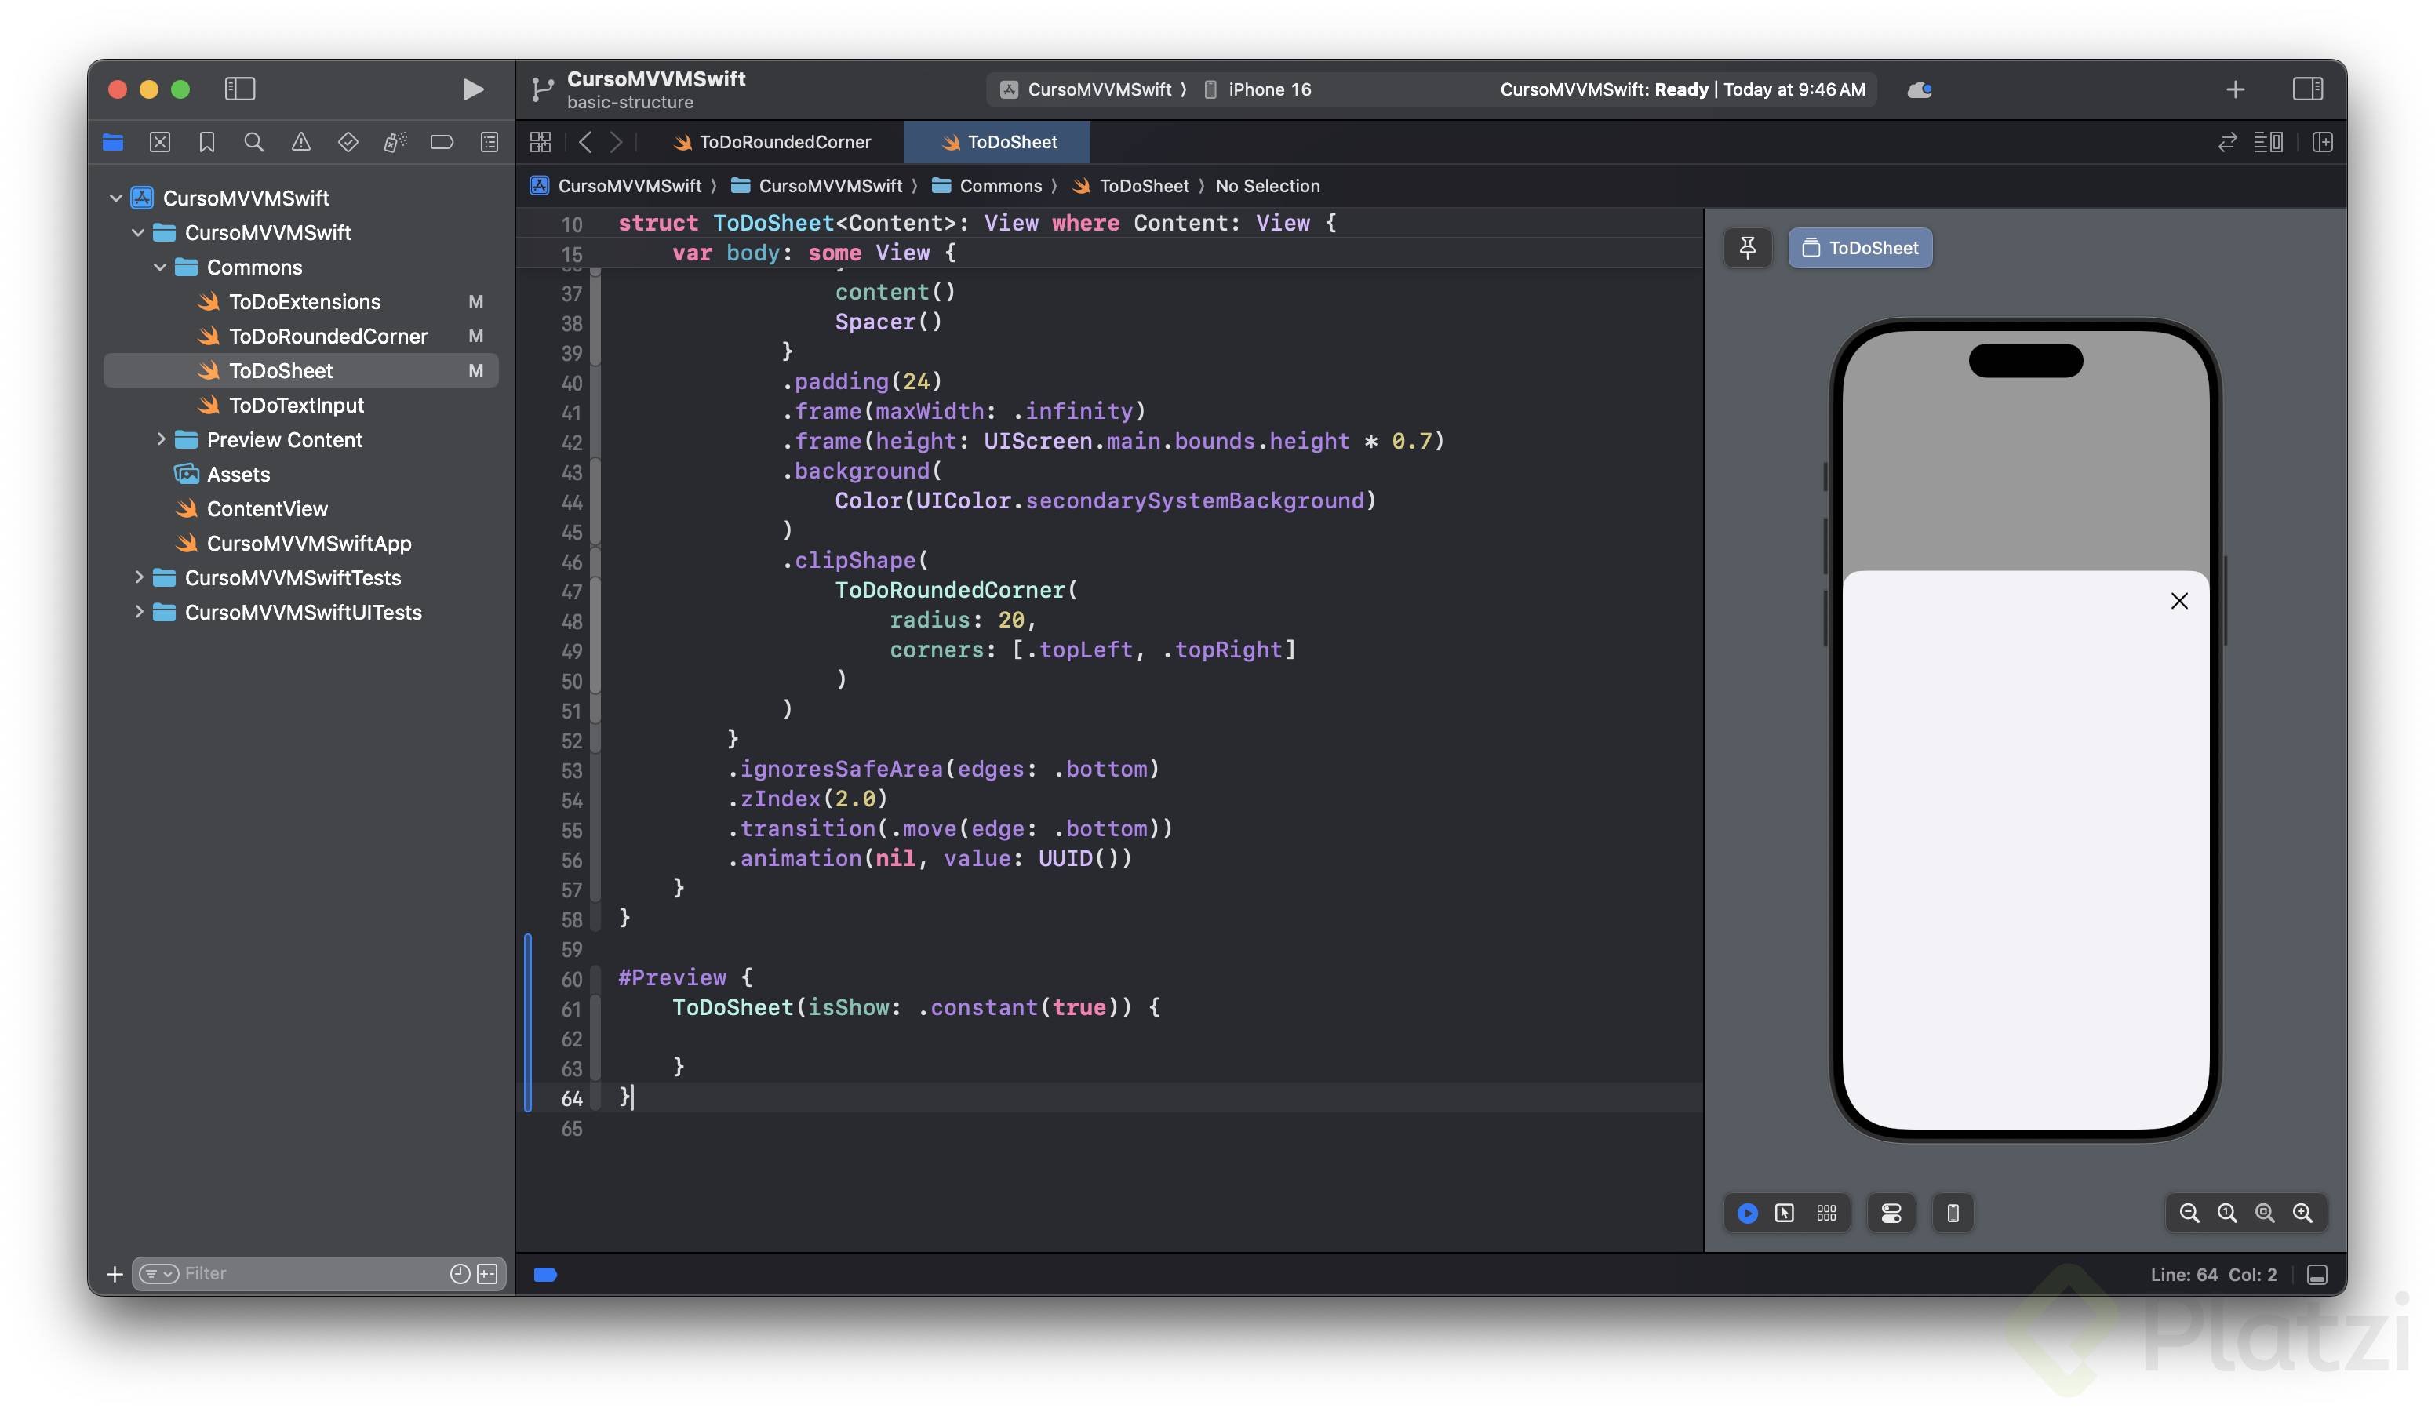Expand the CursoMVVMSwiftTests group
Image resolution: width=2435 pixels, height=1412 pixels.
pos(139,578)
